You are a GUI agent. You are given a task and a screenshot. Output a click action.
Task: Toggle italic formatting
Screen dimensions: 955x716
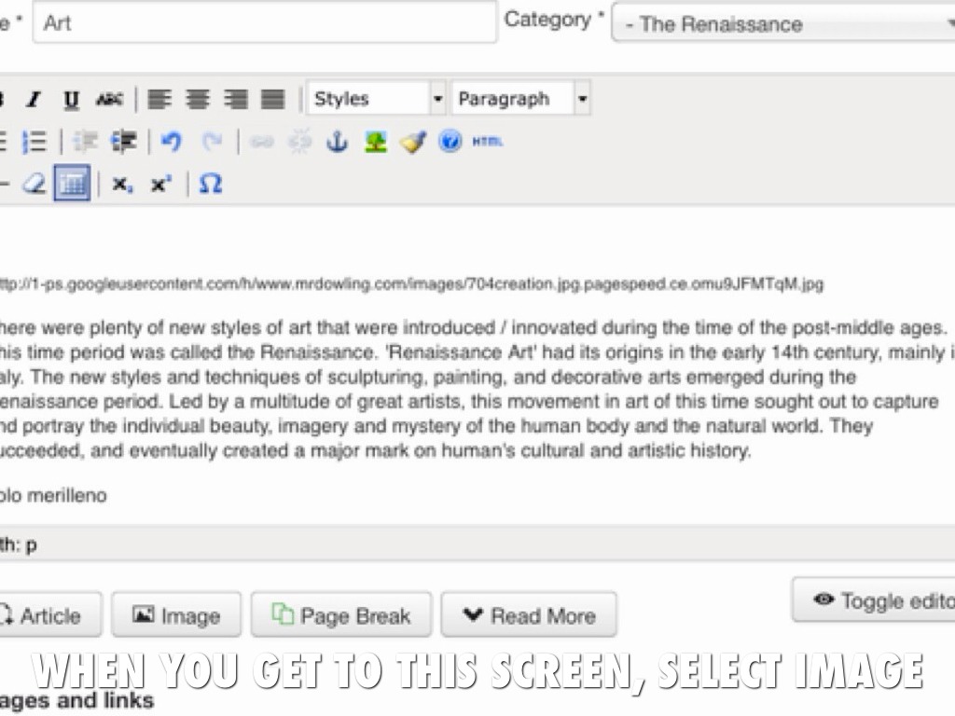(x=35, y=99)
